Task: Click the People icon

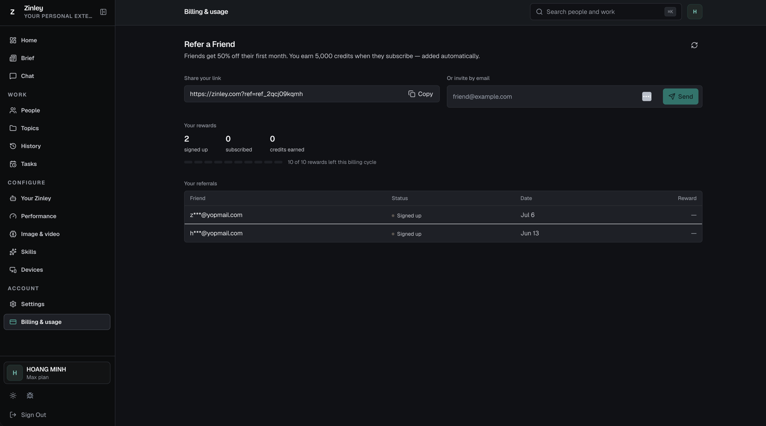Action: 13,110
